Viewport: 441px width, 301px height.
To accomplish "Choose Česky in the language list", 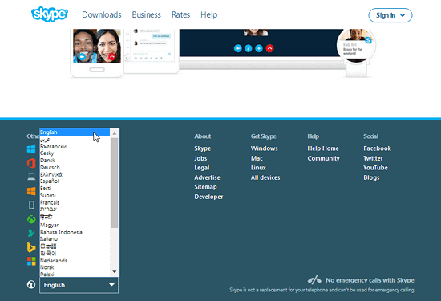I will point(75,153).
